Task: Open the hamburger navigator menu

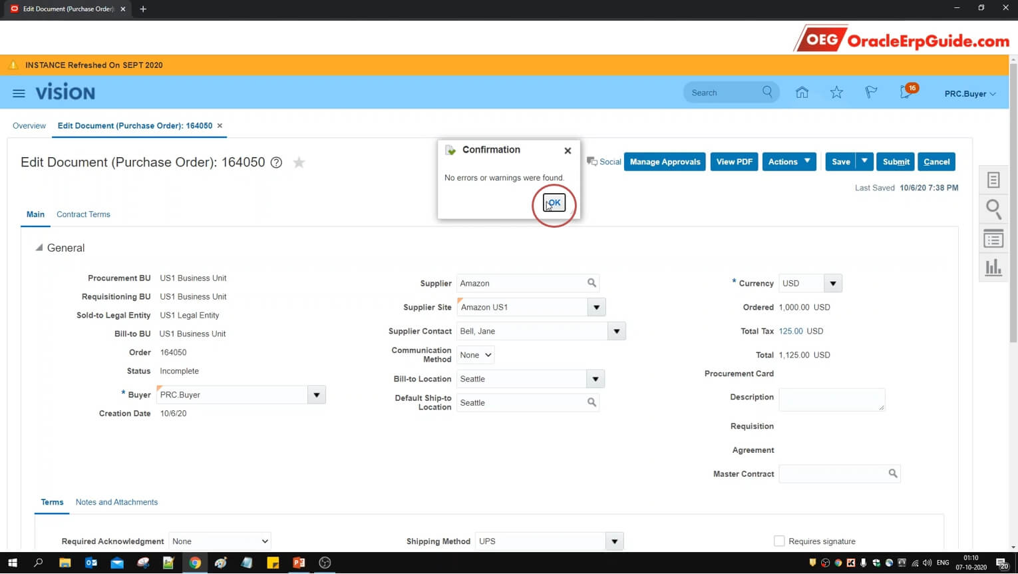Action: coord(19,93)
